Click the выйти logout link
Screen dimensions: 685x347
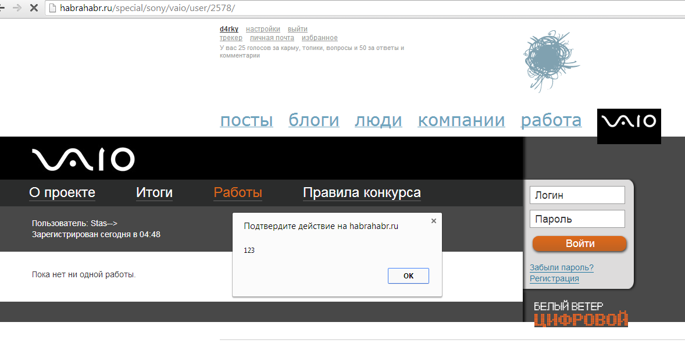[x=298, y=29]
